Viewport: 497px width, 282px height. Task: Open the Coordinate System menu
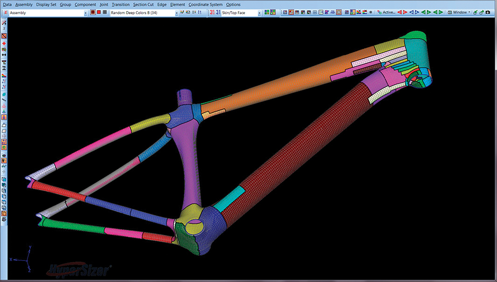[x=206, y=4]
